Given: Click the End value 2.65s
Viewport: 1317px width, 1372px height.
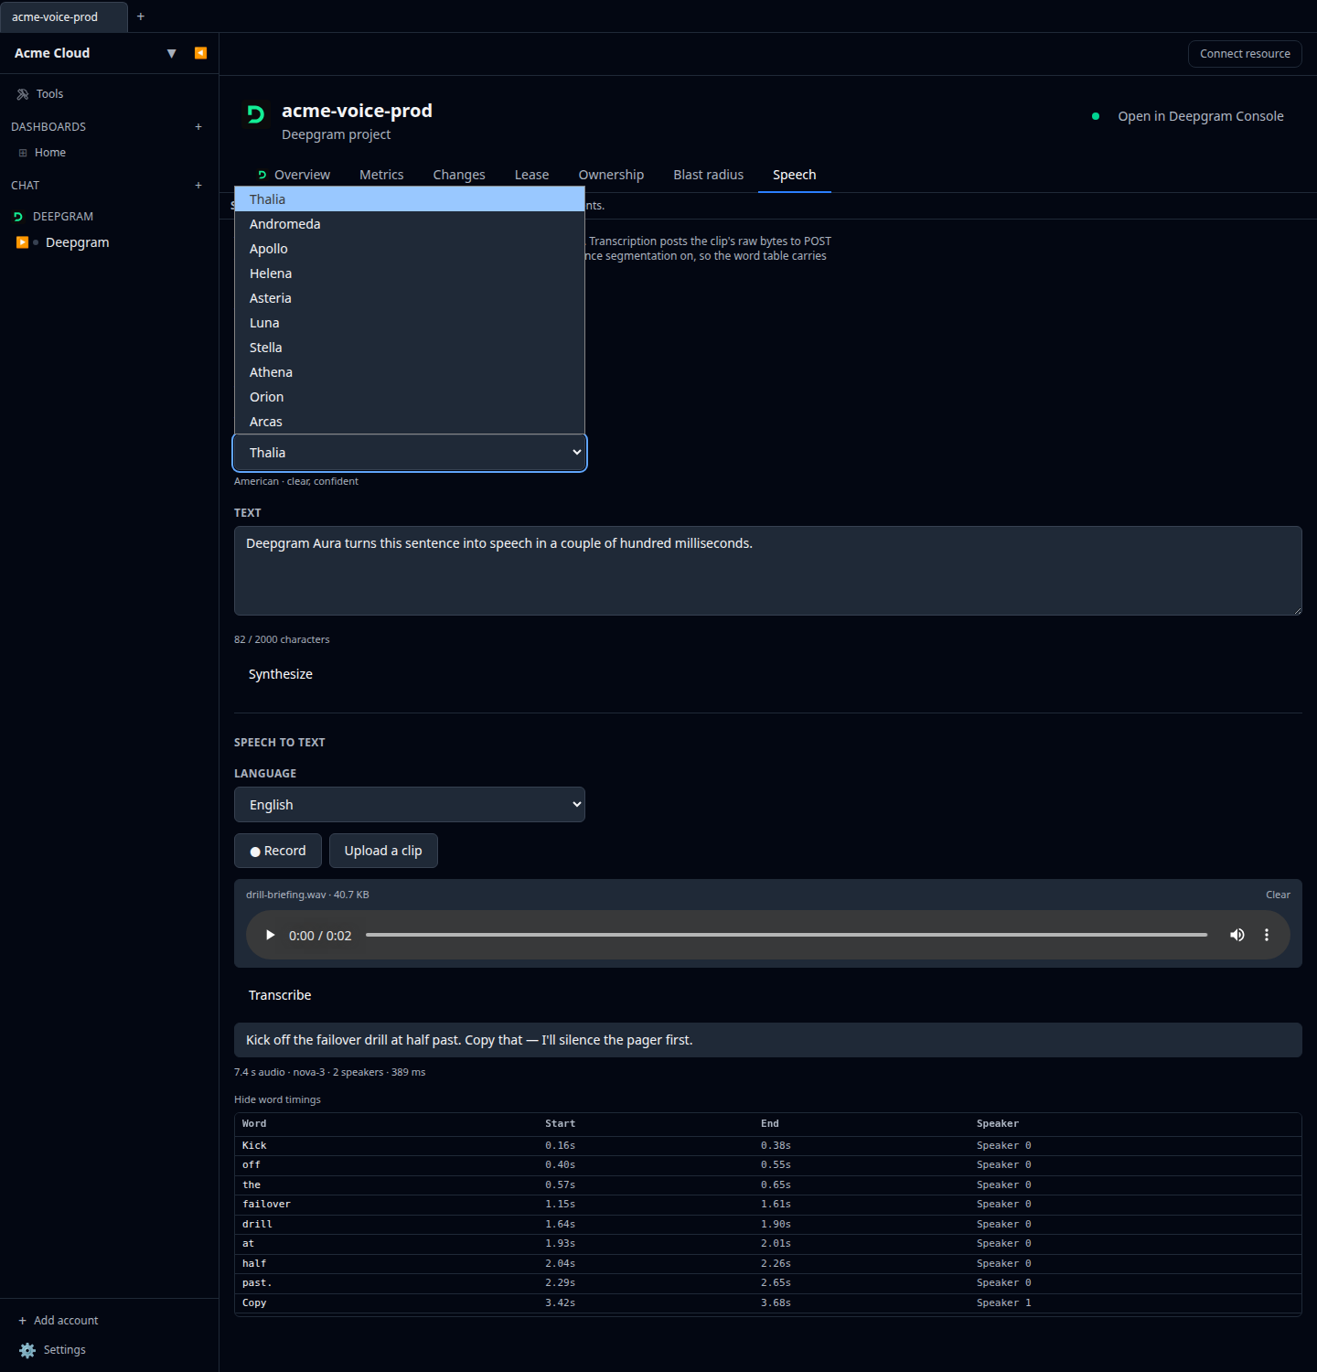Looking at the screenshot, I should coord(776,1283).
